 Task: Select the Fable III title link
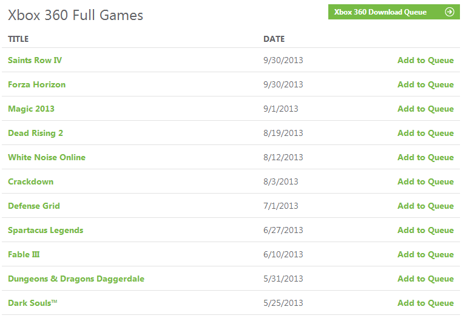click(x=24, y=254)
